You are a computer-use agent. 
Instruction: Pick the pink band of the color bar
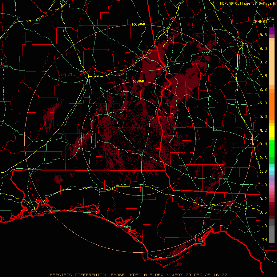click(272, 187)
